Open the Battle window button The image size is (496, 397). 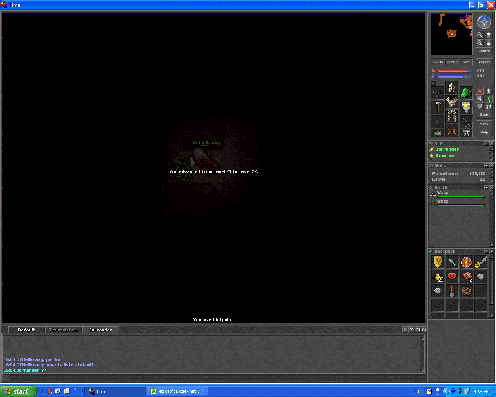(x=452, y=62)
